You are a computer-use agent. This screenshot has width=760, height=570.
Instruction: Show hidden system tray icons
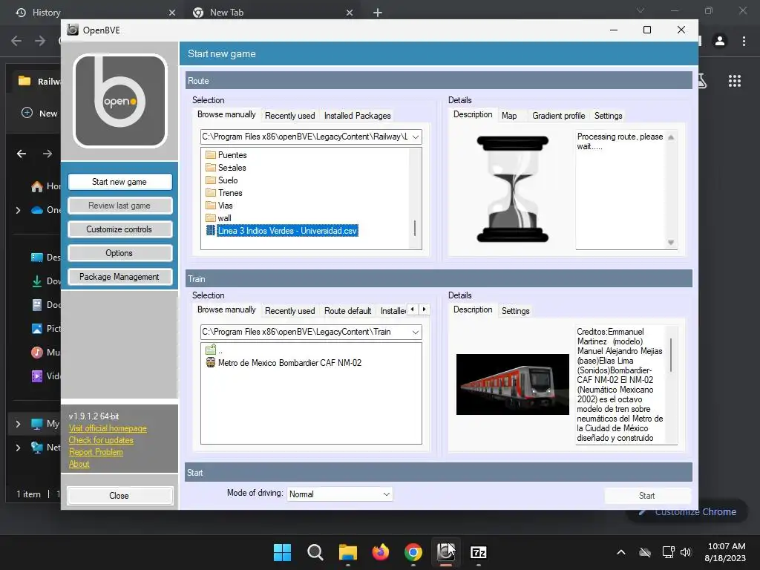(x=621, y=552)
